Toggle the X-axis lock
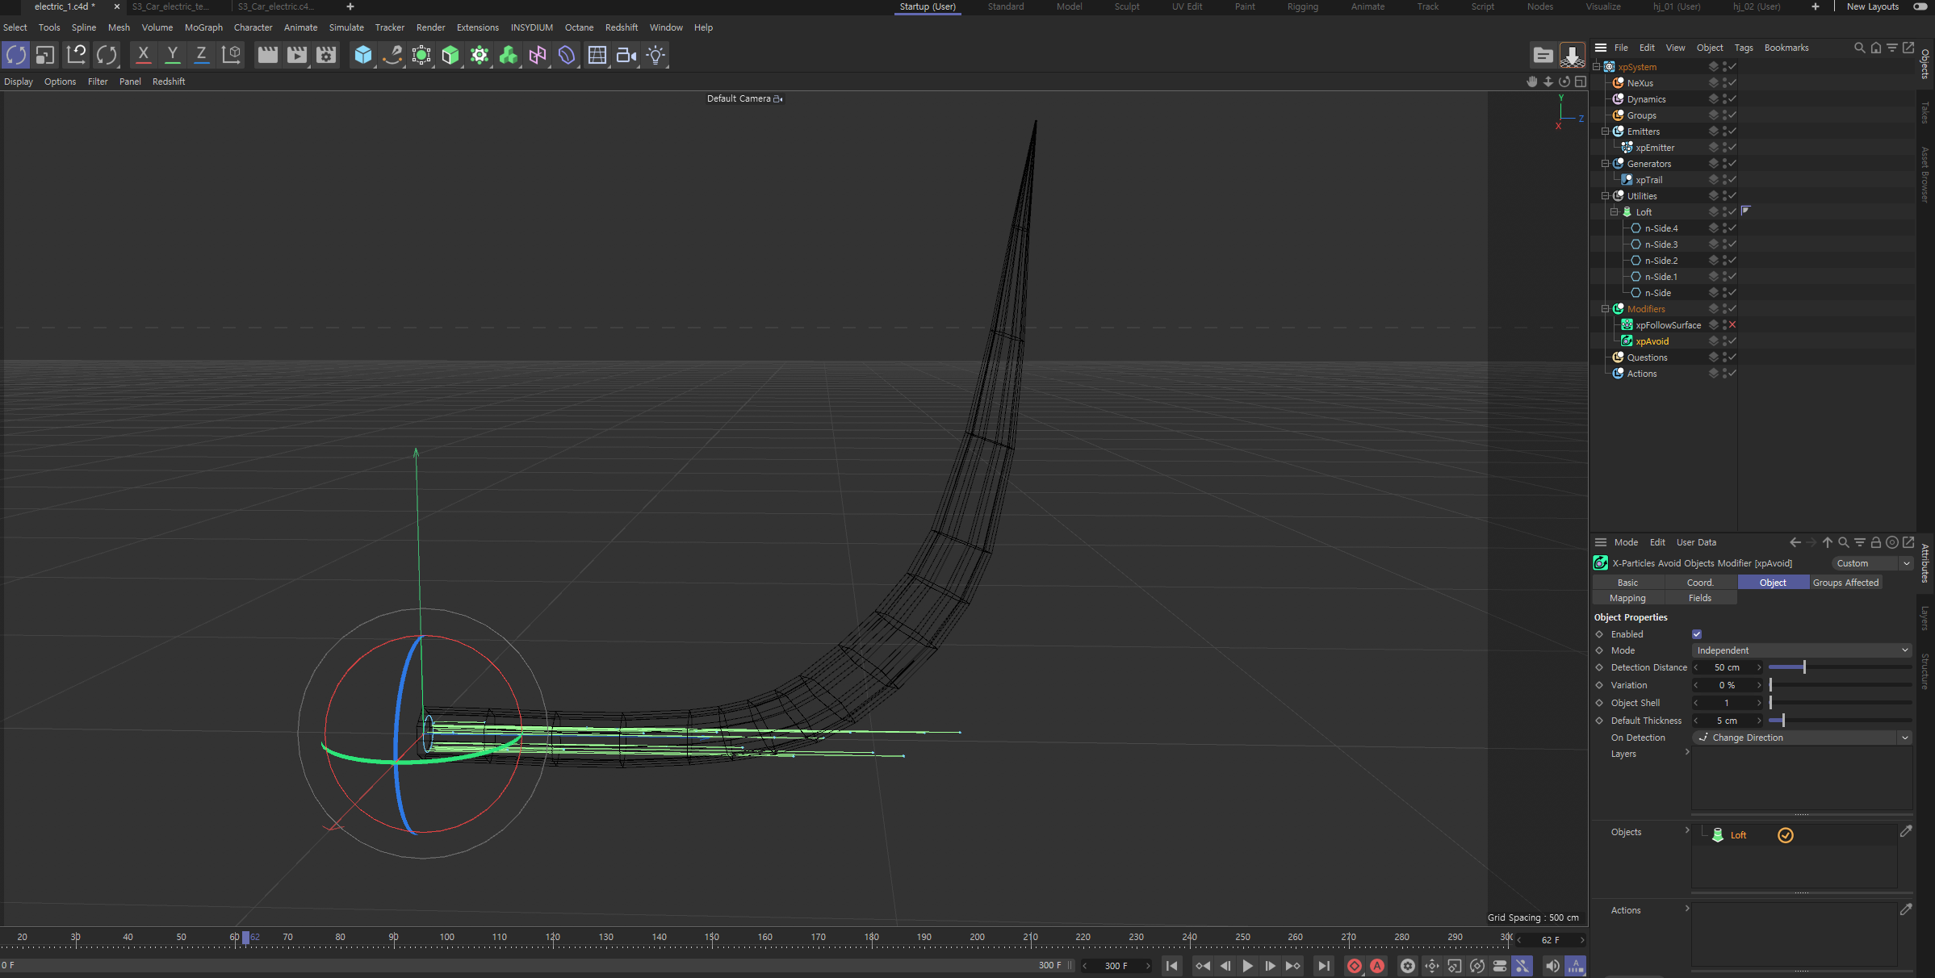Image resolution: width=1935 pixels, height=978 pixels. 143,55
